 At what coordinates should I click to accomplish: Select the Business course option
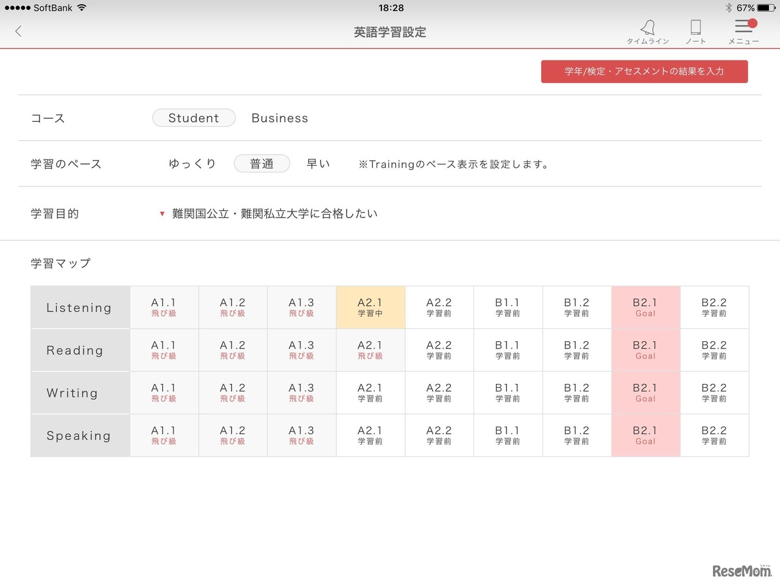click(x=280, y=118)
